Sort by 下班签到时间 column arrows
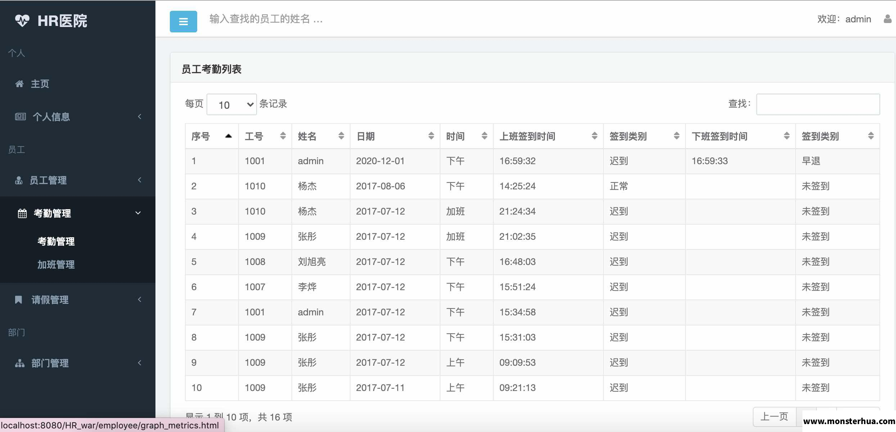Screen dimensions: 896x432 [787, 136]
